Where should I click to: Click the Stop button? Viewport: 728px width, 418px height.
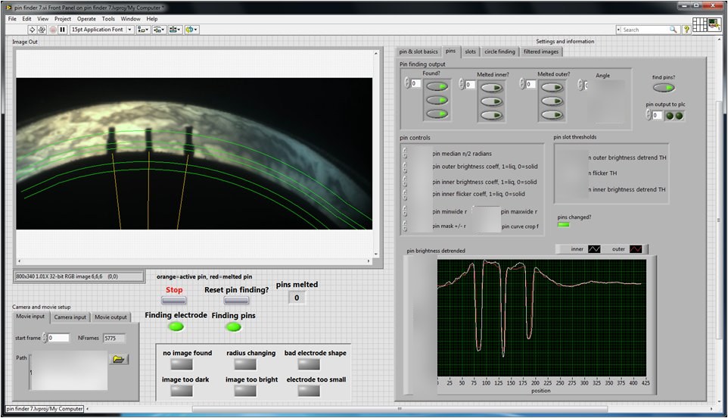(x=173, y=301)
